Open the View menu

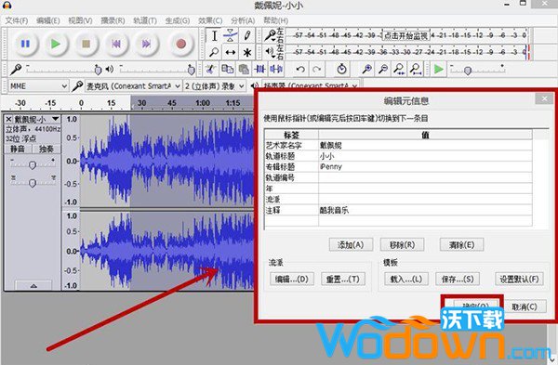(80, 20)
